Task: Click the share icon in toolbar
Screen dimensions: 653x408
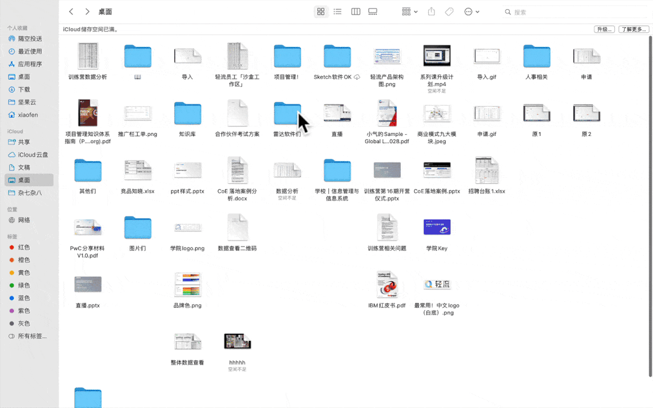Action: (432, 11)
